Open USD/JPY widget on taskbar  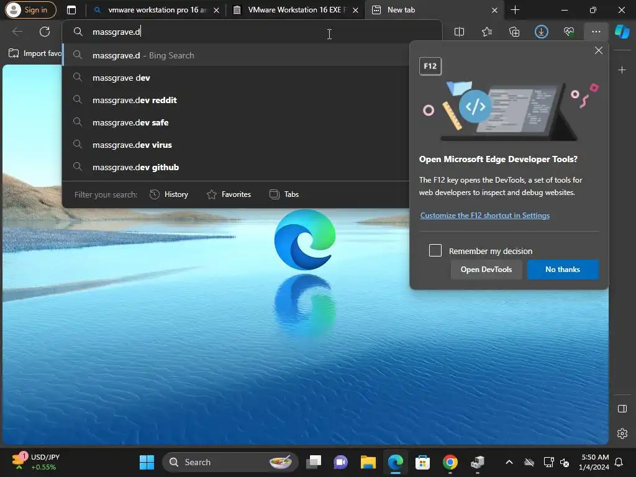pyautogui.click(x=37, y=461)
